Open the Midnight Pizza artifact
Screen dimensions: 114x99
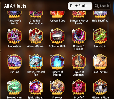tap(100, 87)
